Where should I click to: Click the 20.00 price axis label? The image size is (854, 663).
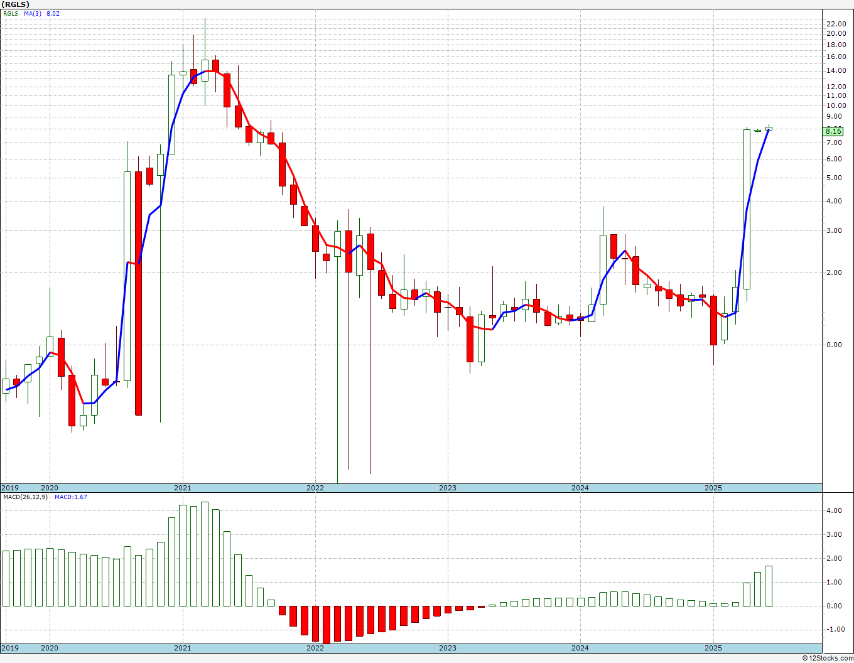tap(836, 33)
